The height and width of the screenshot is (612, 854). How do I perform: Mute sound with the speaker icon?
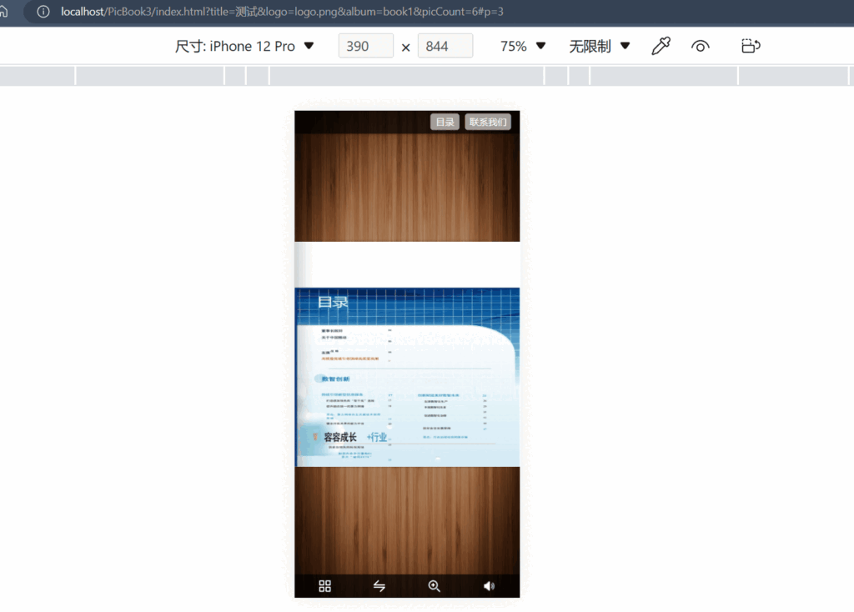coord(489,585)
